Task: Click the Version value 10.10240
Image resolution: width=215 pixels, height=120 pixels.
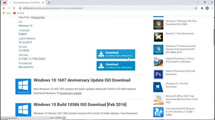Action: point(24,50)
